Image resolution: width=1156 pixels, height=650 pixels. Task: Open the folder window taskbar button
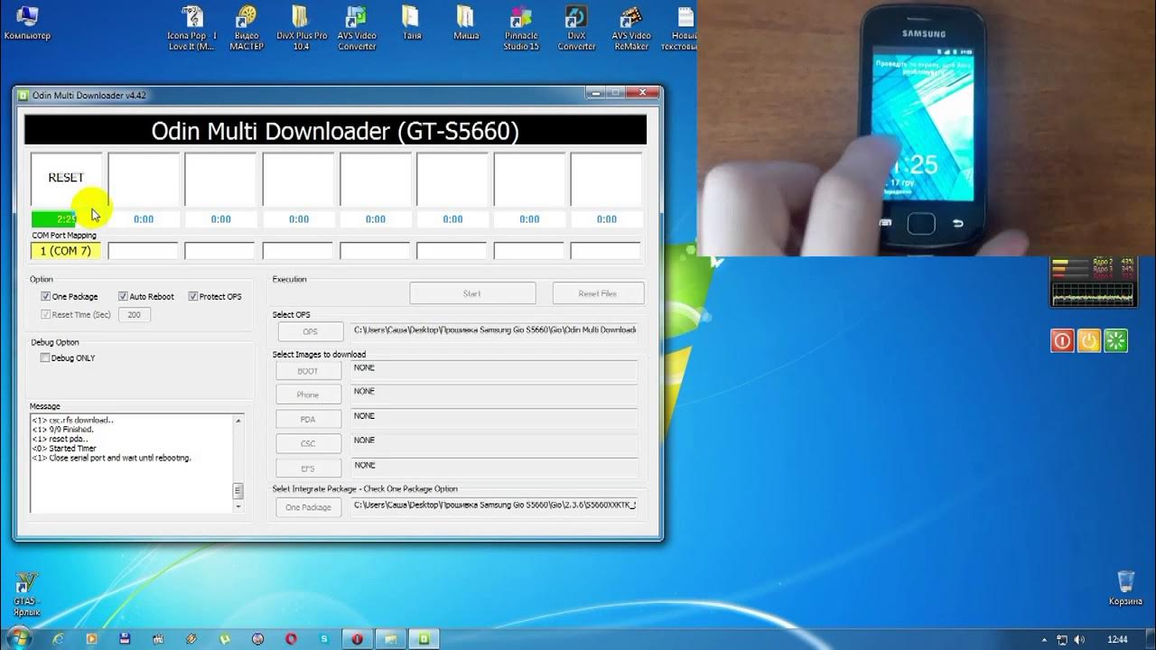pos(390,639)
